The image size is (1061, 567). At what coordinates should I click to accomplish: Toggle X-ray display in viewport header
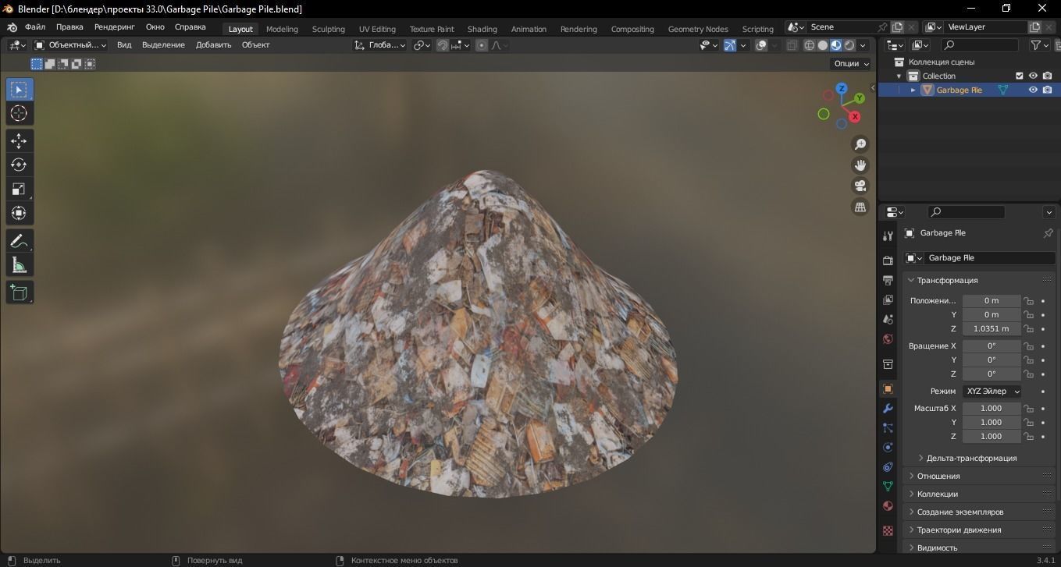click(792, 45)
